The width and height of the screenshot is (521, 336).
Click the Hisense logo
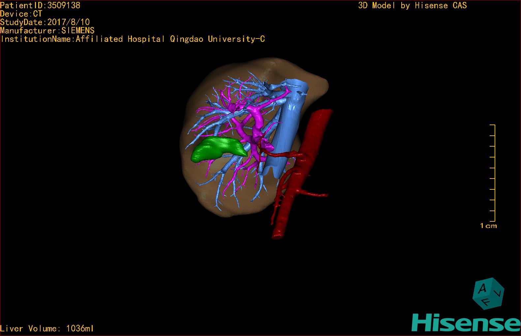466,322
